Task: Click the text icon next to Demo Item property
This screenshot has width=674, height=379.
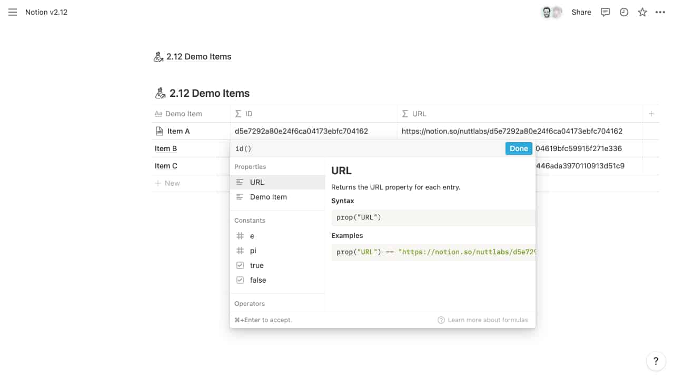Action: point(240,197)
